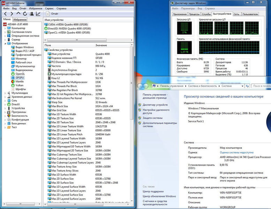The width and height of the screenshot is (271, 209).
Task: Open the graph chart icon in AIDA64 toolbar
Action: [x=38, y=14]
